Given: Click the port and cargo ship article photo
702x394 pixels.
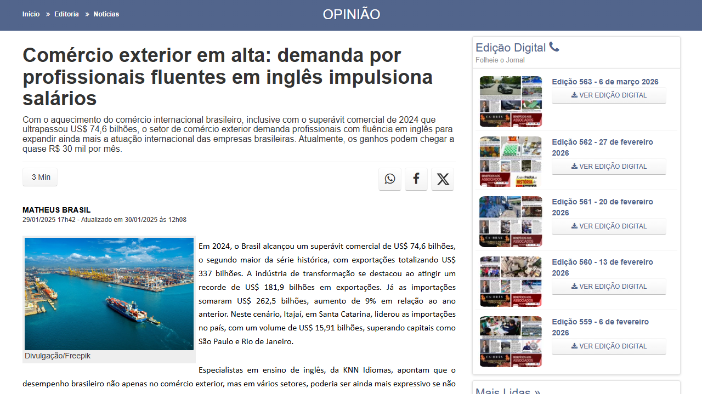Looking at the screenshot, I should click(109, 294).
